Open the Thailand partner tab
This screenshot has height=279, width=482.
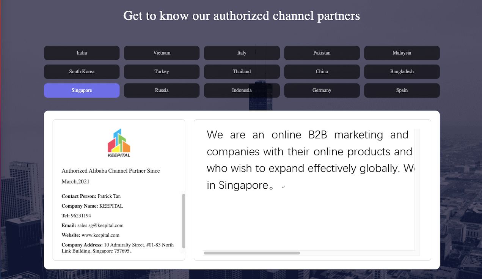coord(242,71)
